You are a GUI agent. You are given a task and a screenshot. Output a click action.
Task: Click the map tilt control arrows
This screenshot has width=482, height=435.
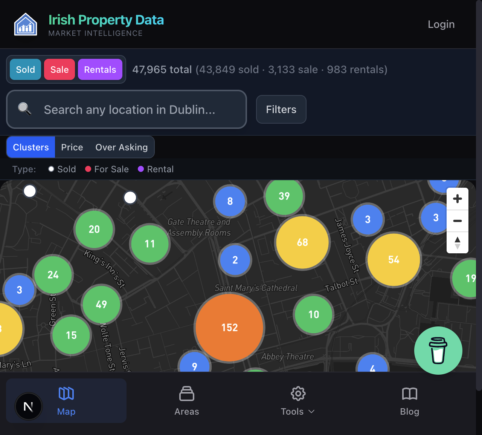point(457,243)
